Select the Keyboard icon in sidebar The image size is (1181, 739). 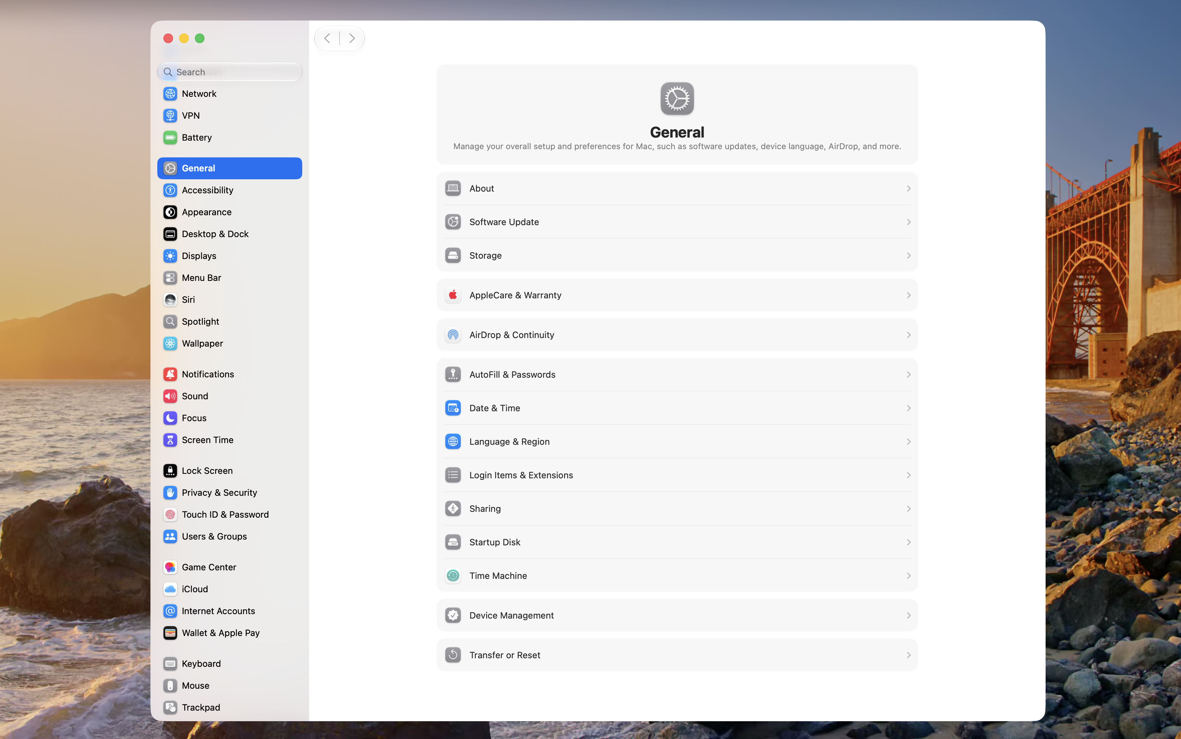click(x=170, y=664)
